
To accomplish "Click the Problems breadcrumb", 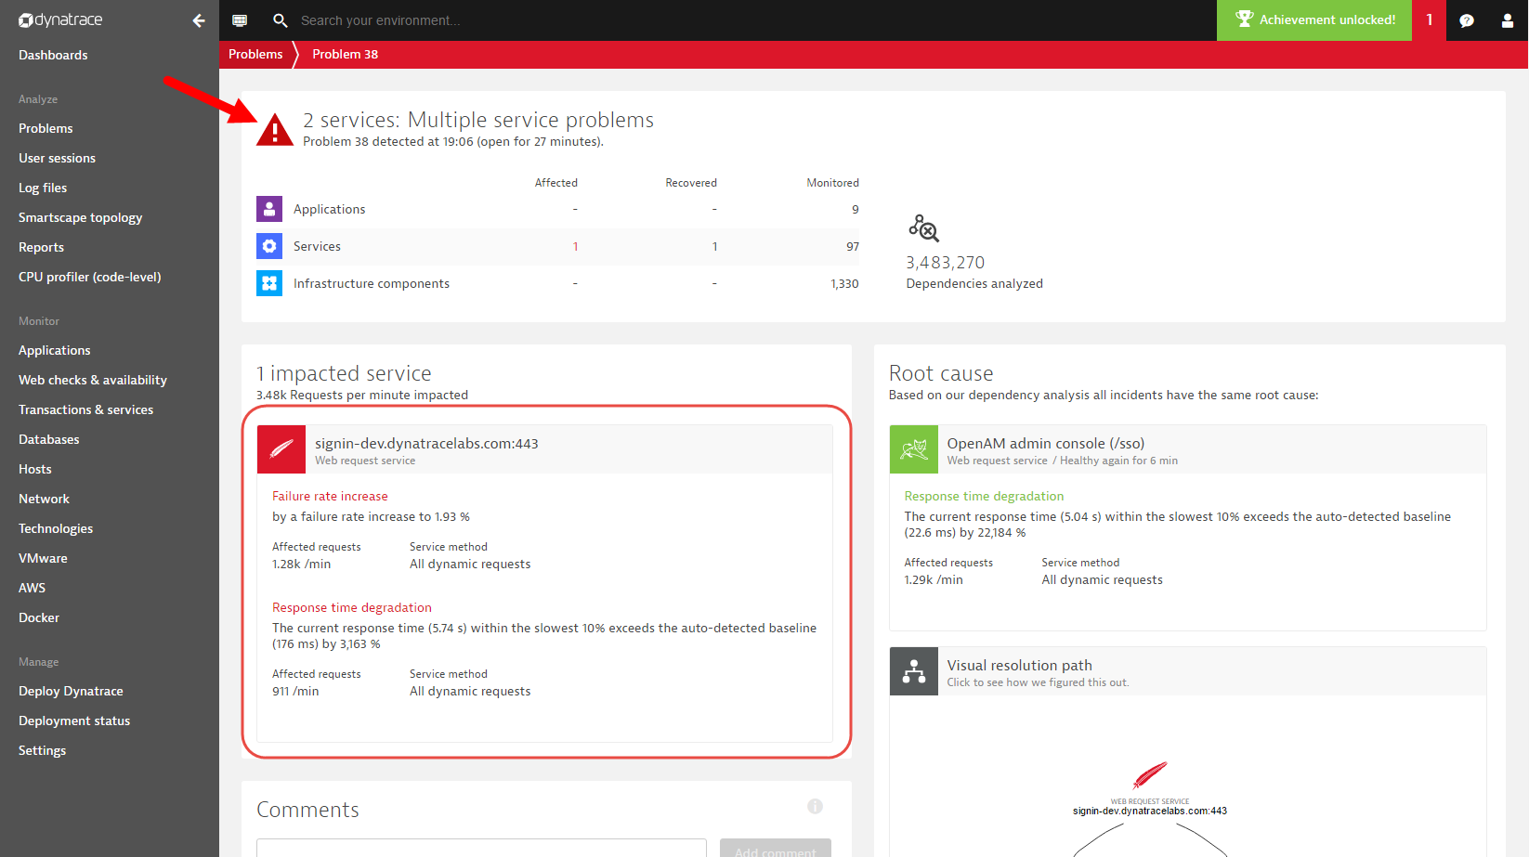I will 255,54.
